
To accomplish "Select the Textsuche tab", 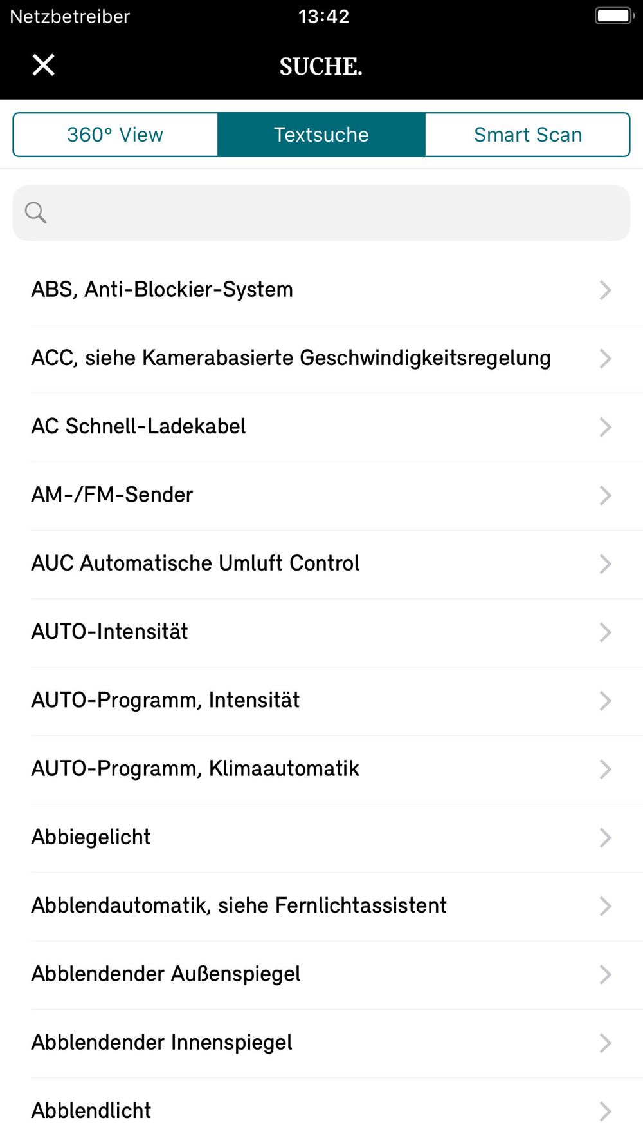I will [321, 135].
